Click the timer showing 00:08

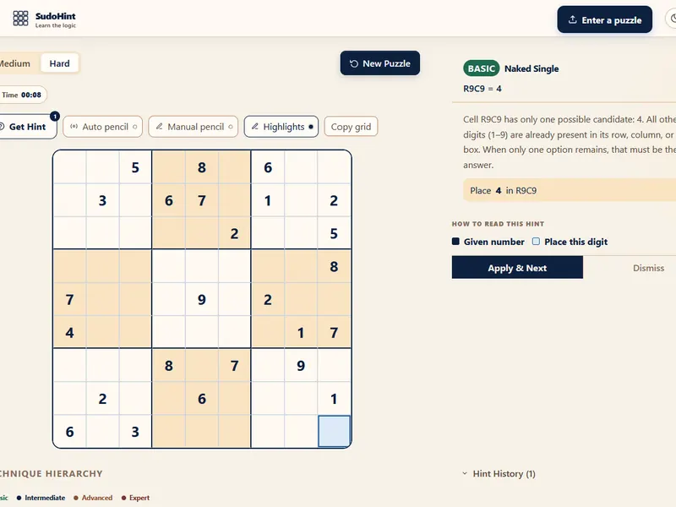click(23, 95)
